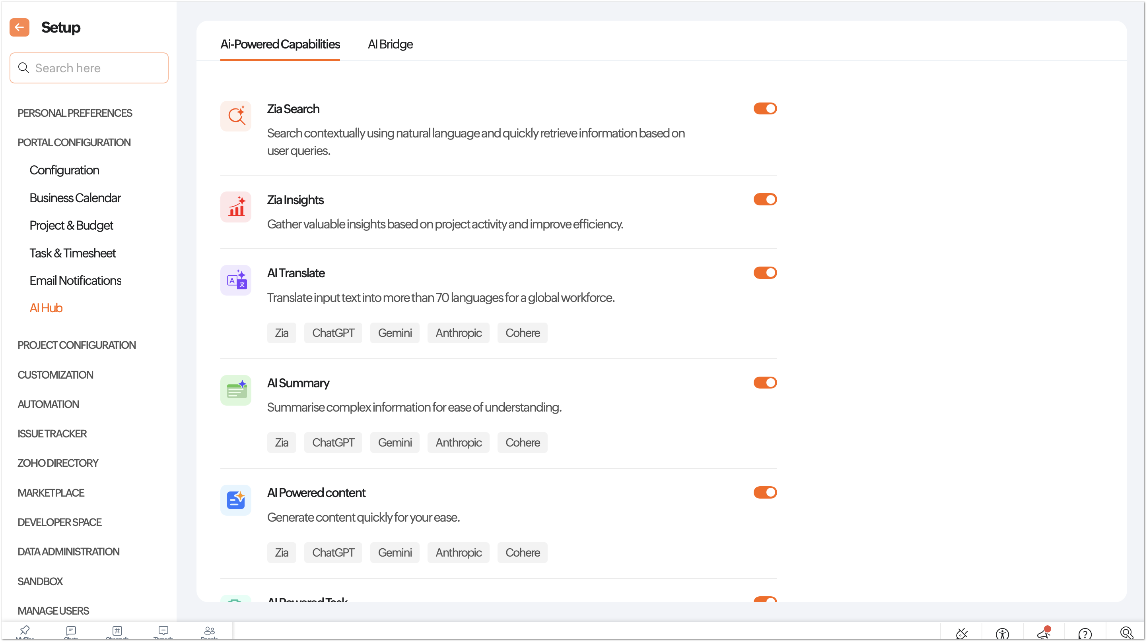
Task: Open the help question mark icon
Action: 1085,632
